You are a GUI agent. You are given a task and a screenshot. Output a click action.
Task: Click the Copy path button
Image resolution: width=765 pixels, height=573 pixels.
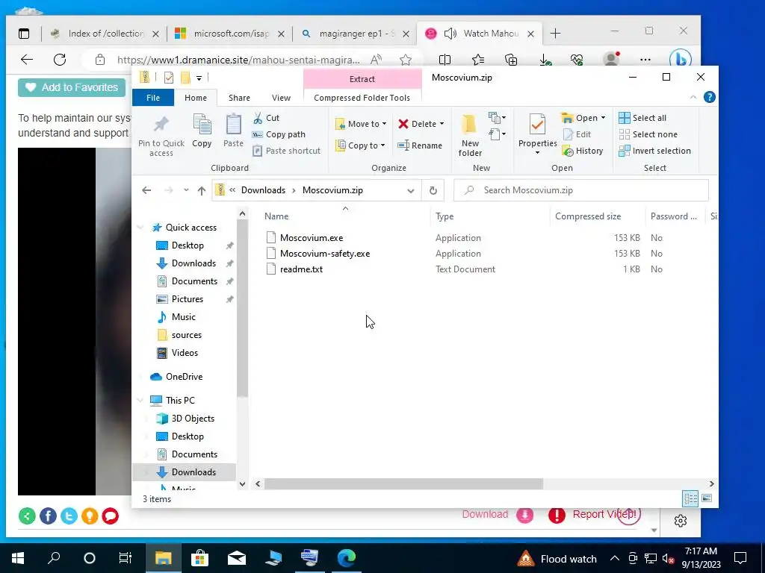click(279, 134)
